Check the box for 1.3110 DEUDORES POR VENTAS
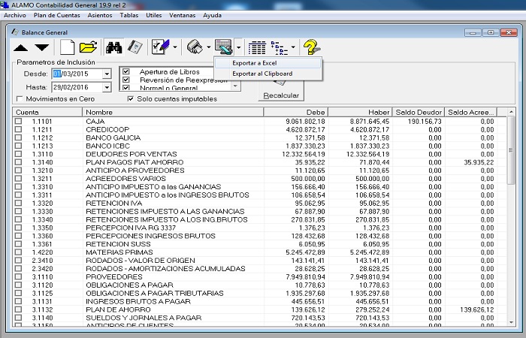This screenshot has width=526, height=338. click(18, 154)
